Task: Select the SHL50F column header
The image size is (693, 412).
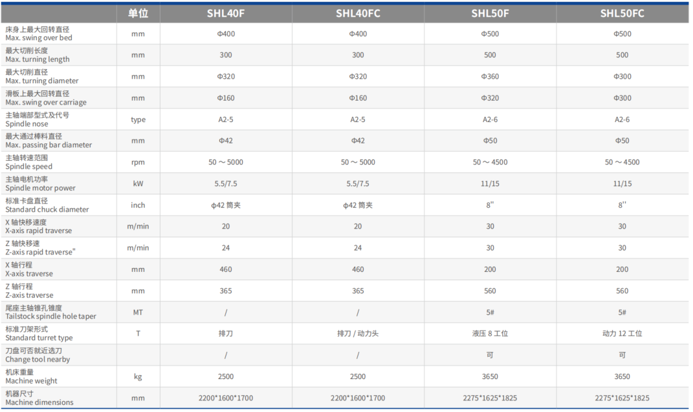Action: point(490,13)
